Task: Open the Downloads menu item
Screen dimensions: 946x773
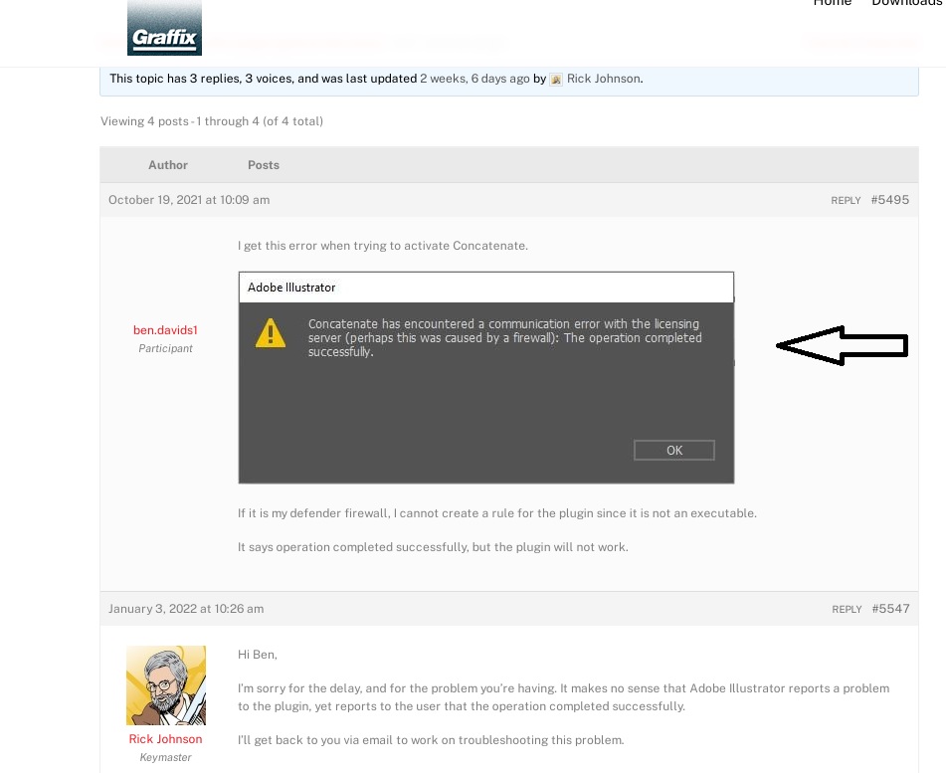Action: point(908,3)
